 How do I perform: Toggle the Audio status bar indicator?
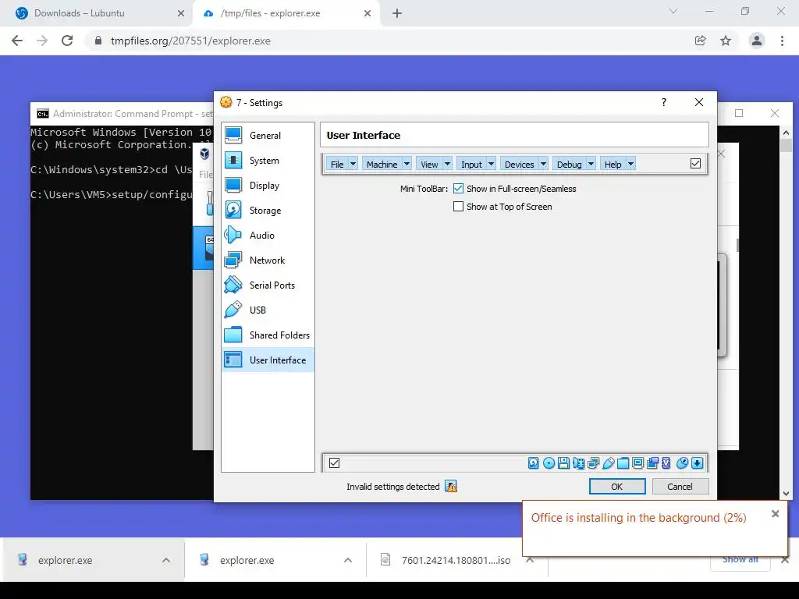(x=578, y=463)
